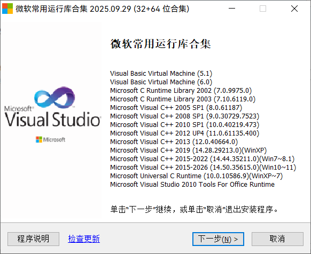Click the window title 微软常用运行库合集 2025.09.29

tap(103, 9)
